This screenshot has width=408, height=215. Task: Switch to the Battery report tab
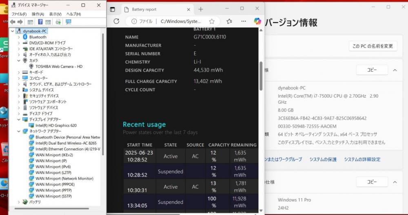click(157, 9)
